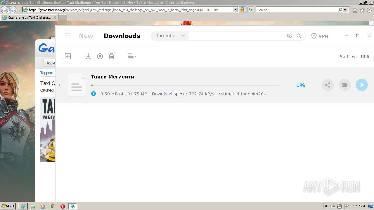Image resolution: width=374 pixels, height=210 pixels.
Task: Open the hamburger menu in the download manager
Action: [x=67, y=36]
